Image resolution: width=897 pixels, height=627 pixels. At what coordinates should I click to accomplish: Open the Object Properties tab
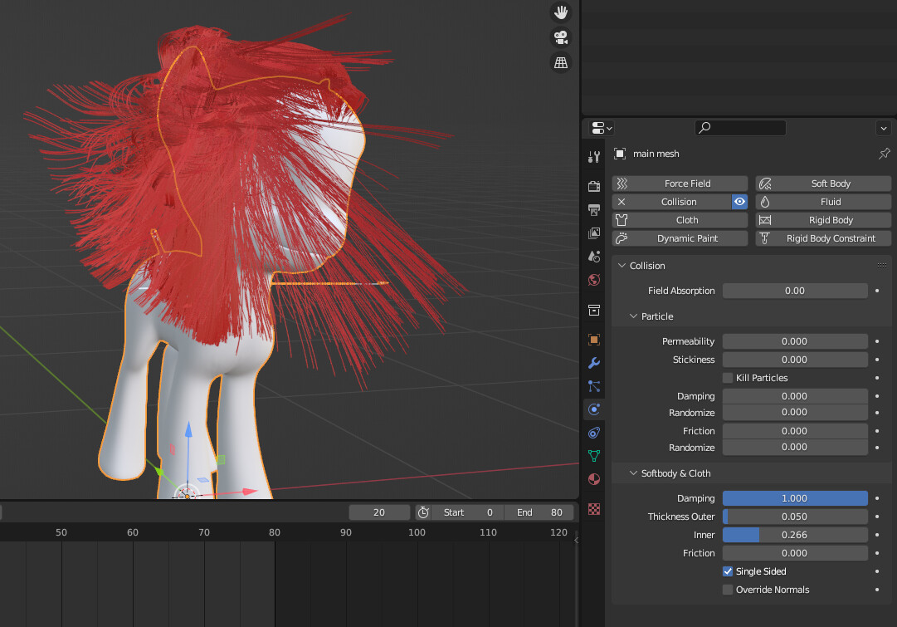pos(593,340)
